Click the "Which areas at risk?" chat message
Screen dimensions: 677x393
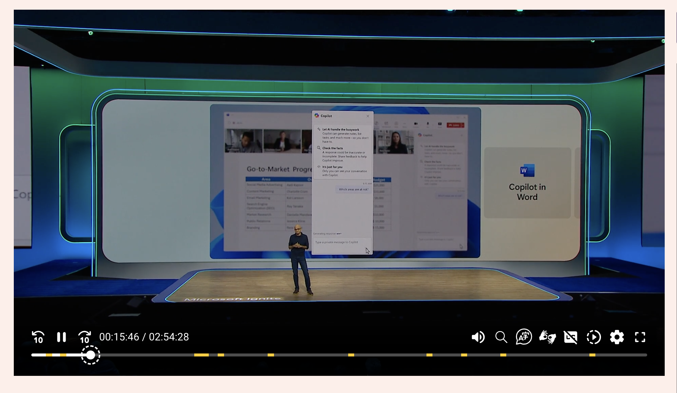353,189
